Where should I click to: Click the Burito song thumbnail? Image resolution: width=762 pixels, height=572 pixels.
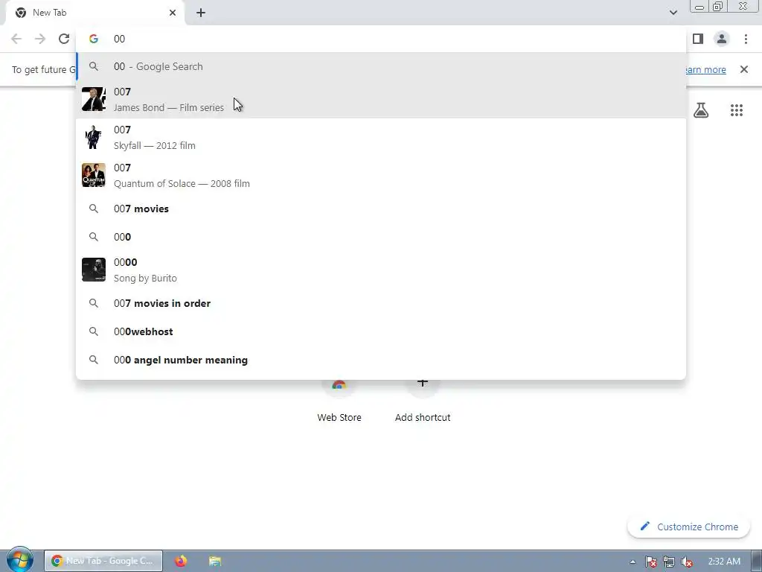pyautogui.click(x=94, y=270)
